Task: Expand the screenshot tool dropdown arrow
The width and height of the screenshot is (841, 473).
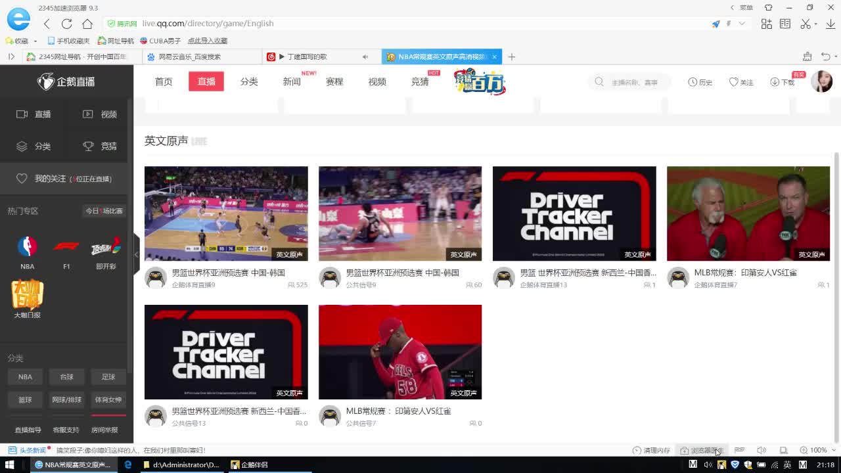Action: pyautogui.click(x=815, y=24)
